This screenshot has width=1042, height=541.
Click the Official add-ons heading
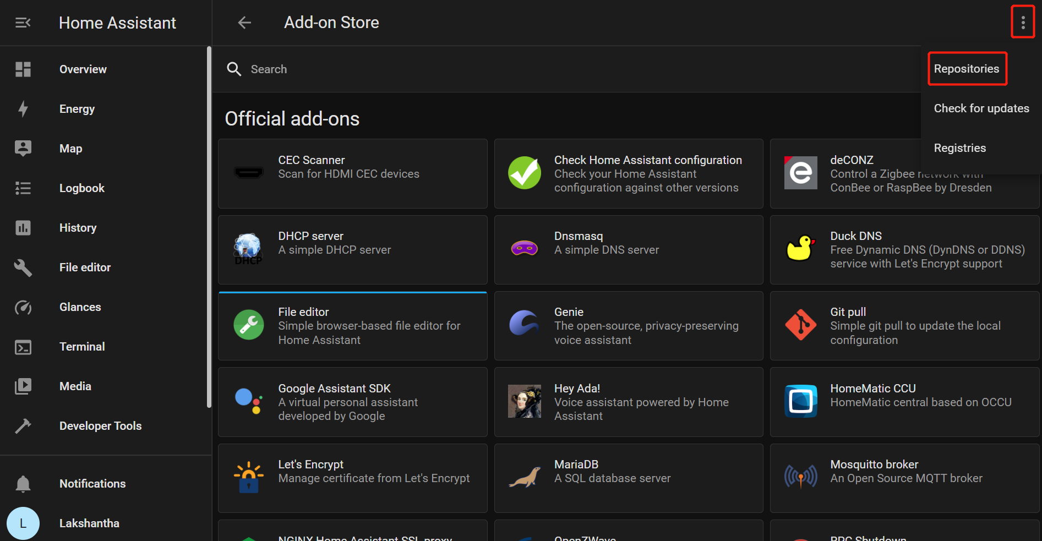pos(292,119)
